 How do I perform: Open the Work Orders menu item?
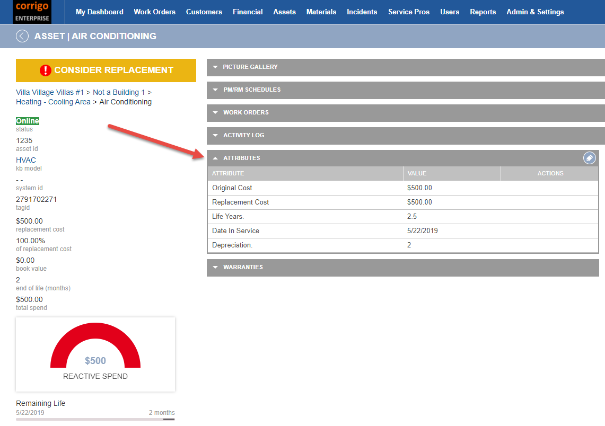pos(154,12)
